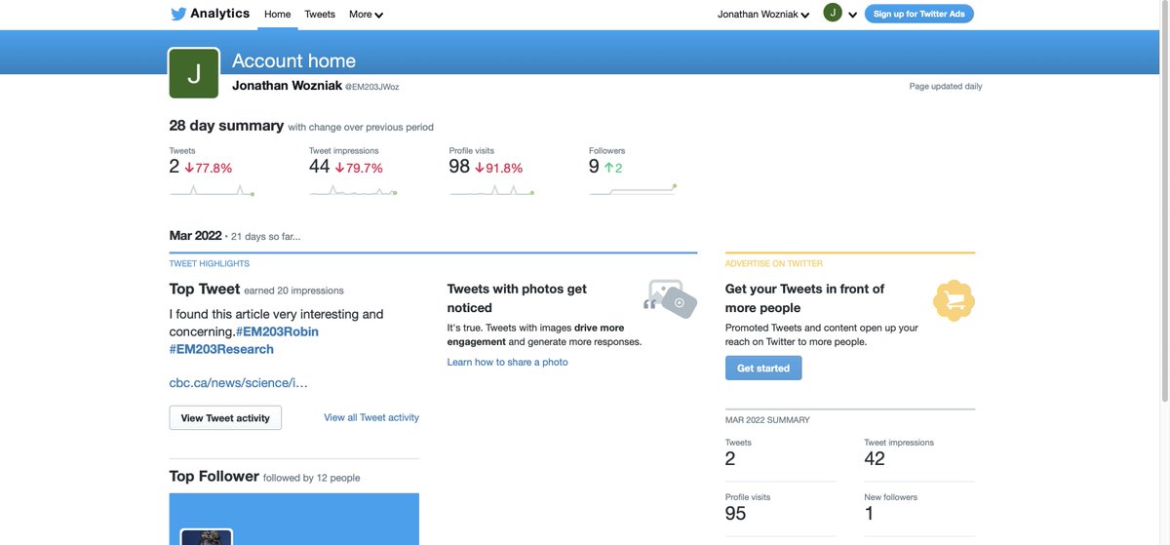Click the @EM203JWoz handle
The image size is (1170, 545).
pyautogui.click(x=372, y=87)
